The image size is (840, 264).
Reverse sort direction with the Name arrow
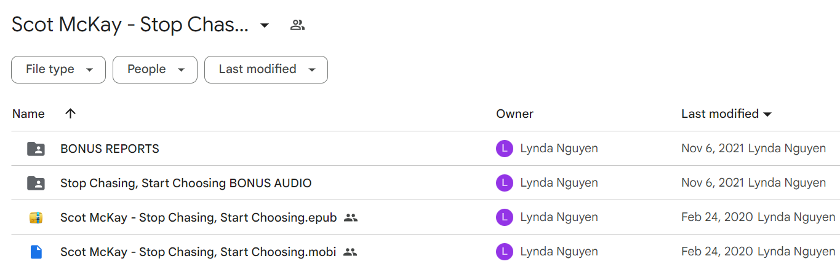[x=70, y=114]
